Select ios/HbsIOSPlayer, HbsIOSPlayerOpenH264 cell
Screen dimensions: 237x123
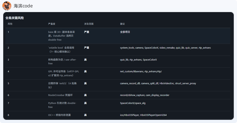[143, 115]
